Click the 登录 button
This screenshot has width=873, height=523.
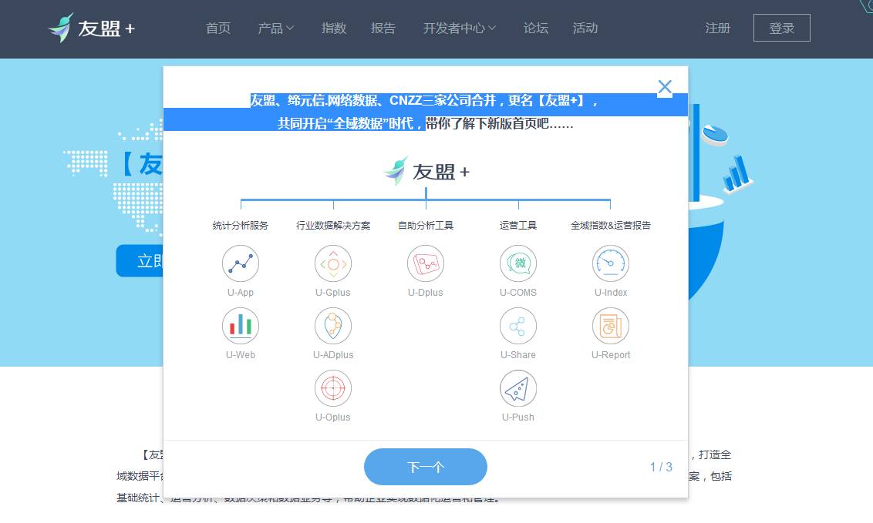782,28
